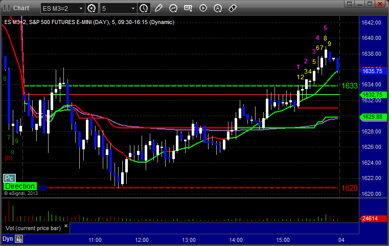Click the 1622.00 price axis label

pyautogui.click(x=371, y=178)
